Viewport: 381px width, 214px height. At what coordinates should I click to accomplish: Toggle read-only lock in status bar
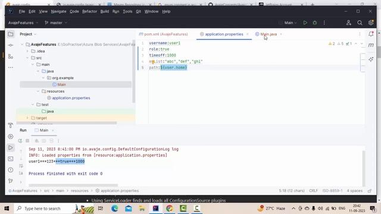pyautogui.click(x=370, y=191)
